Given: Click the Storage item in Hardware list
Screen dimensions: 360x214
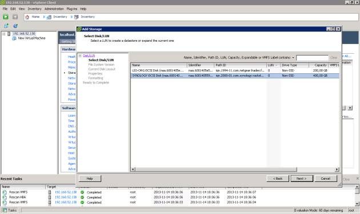Looking at the screenshot, I should point(71,73).
